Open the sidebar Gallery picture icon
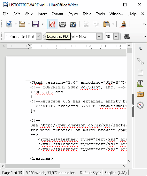 click(x=140, y=94)
